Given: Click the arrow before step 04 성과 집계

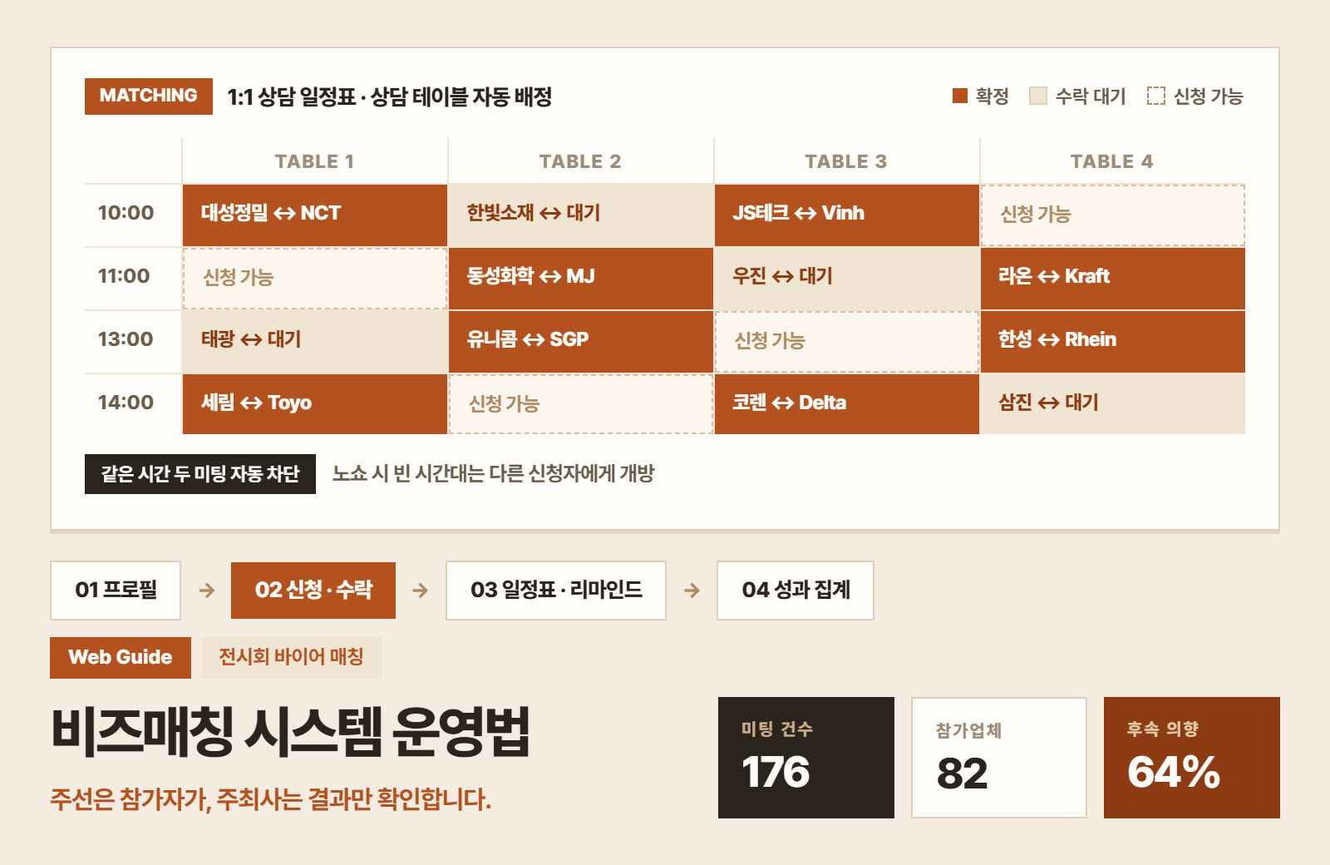Looking at the screenshot, I should pos(692,591).
